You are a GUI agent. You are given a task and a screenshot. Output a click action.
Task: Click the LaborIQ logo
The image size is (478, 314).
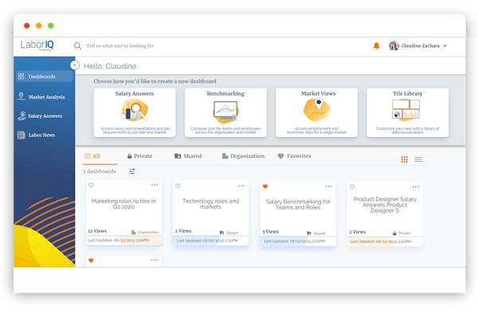tap(37, 45)
